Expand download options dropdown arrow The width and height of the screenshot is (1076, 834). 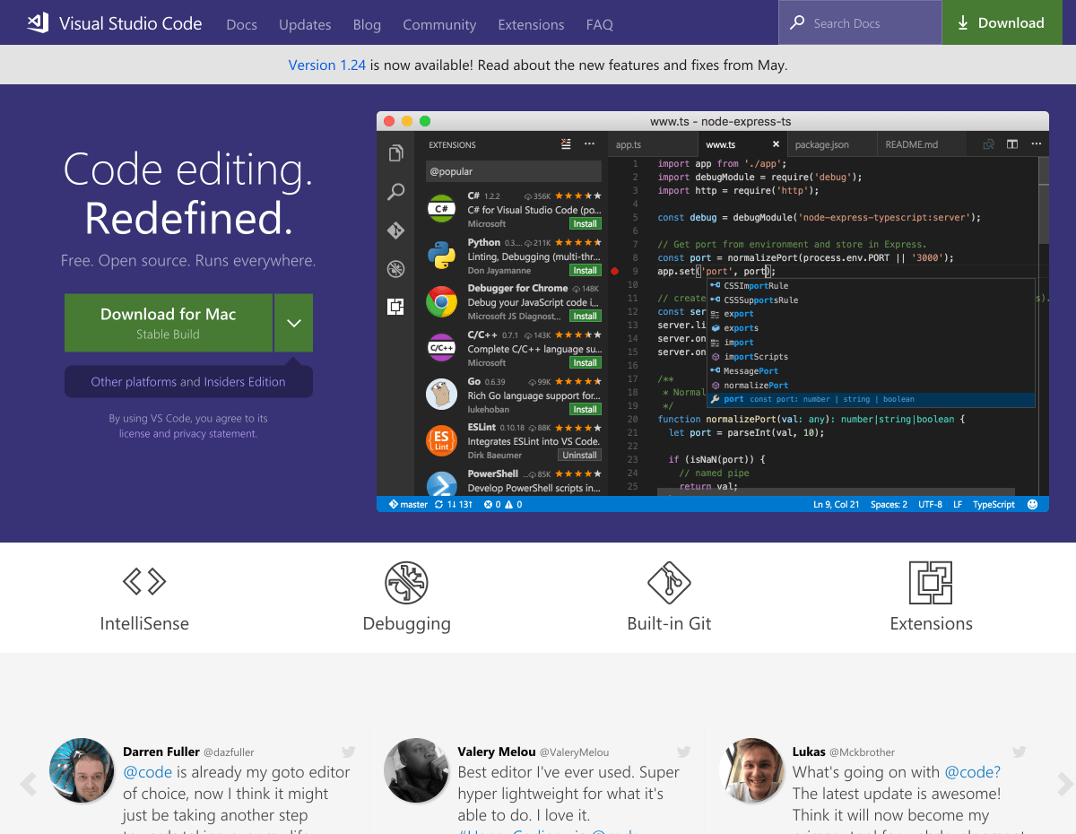294,323
